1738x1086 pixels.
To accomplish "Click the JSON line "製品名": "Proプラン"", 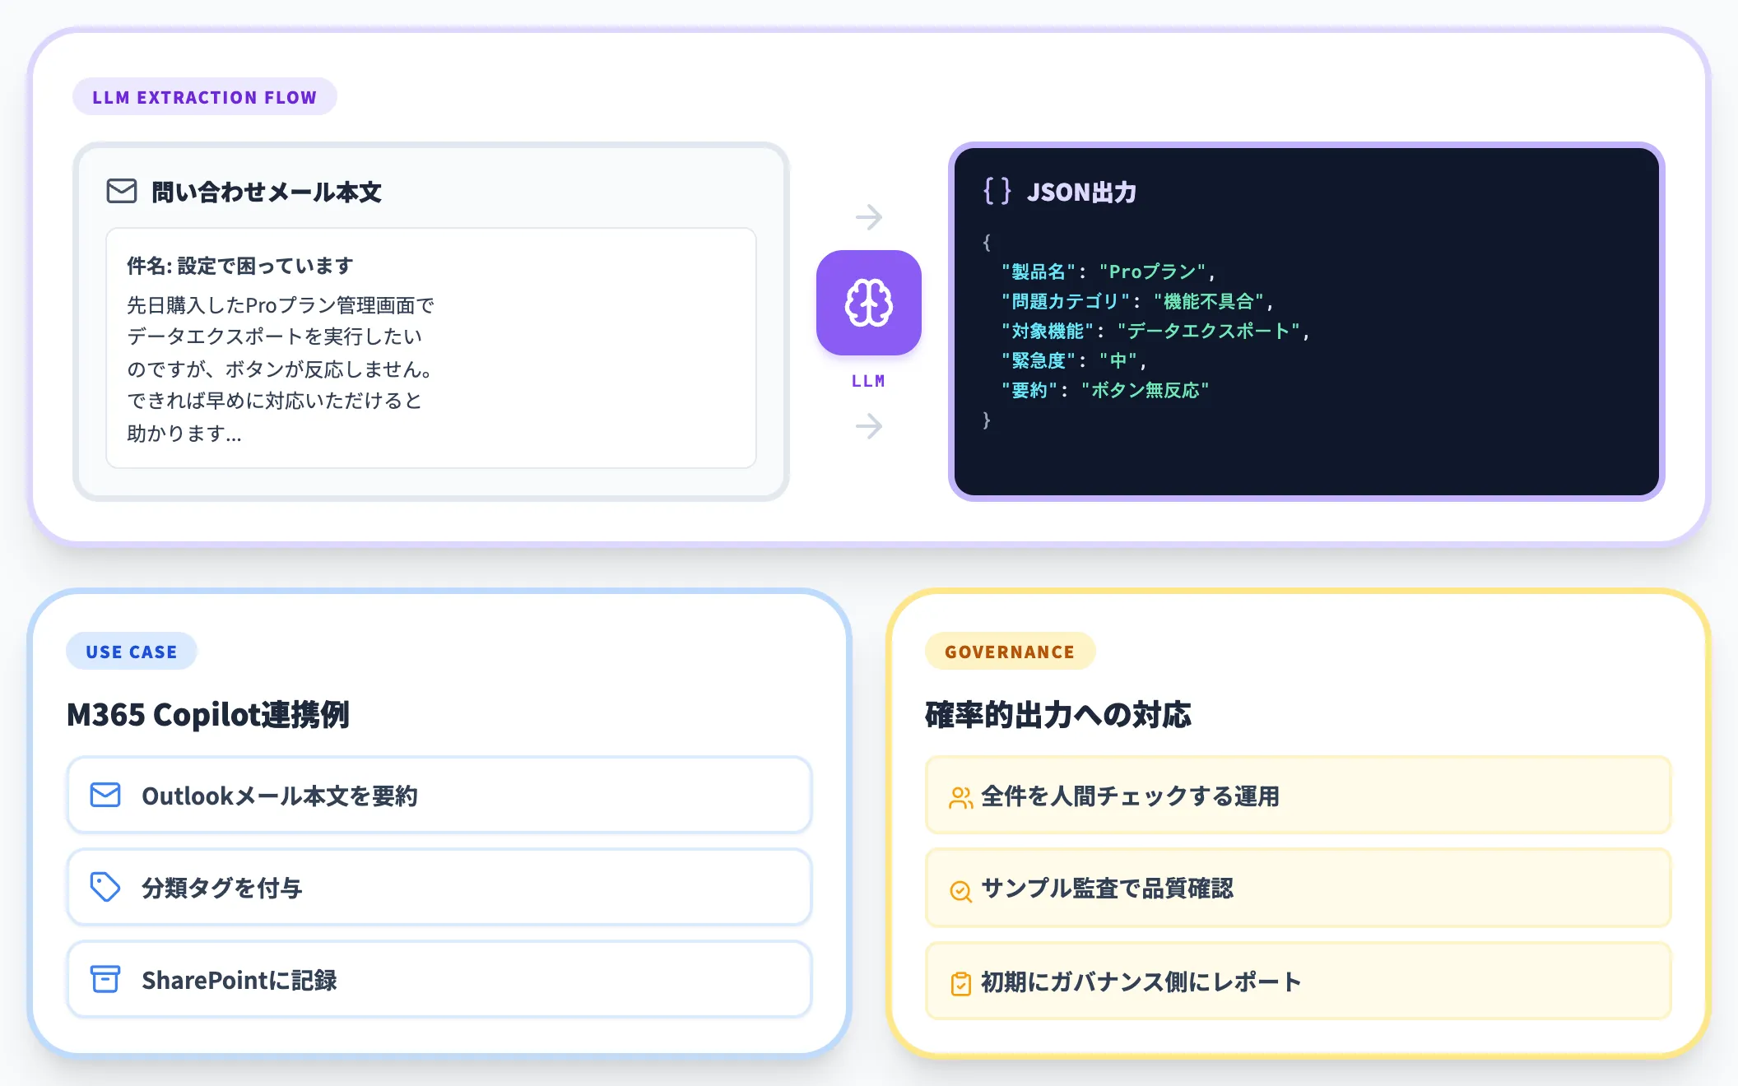I will tap(1108, 271).
